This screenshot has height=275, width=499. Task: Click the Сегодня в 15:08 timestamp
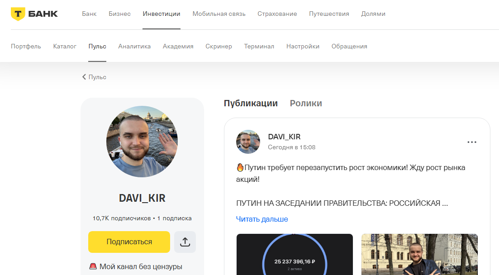[291, 147]
